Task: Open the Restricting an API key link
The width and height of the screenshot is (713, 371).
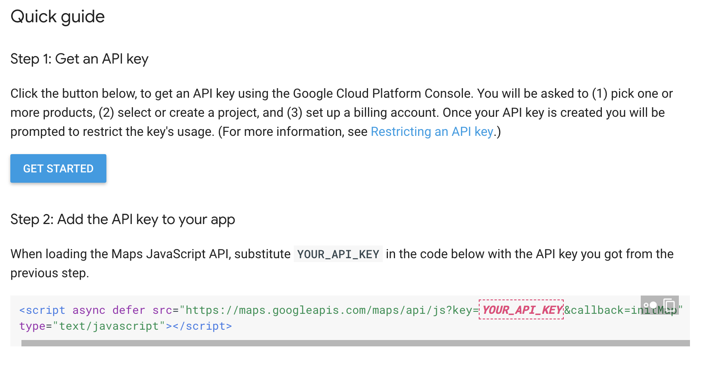Action: (432, 131)
